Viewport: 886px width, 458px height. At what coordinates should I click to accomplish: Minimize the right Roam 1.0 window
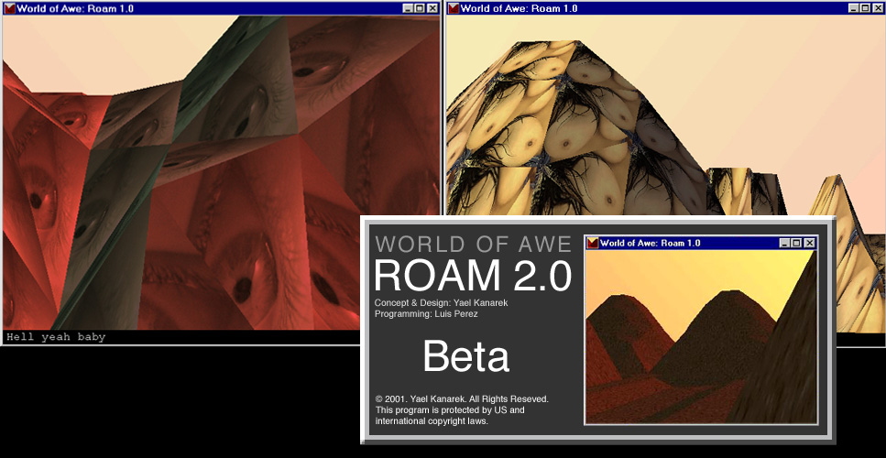point(853,8)
